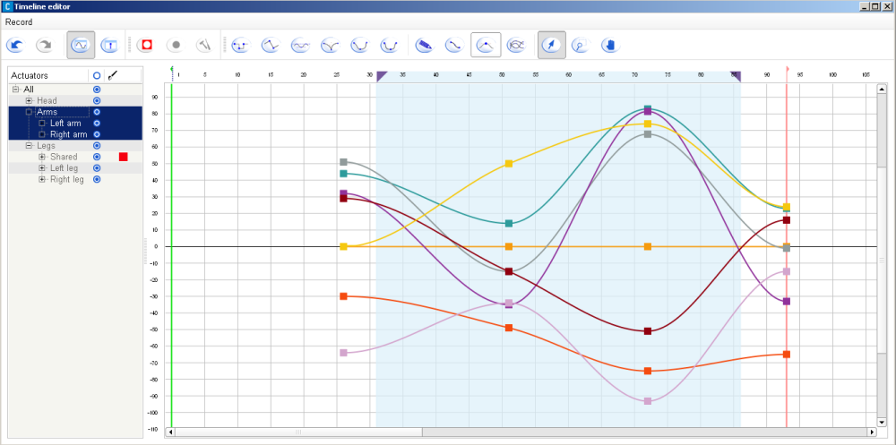Click the red playhead marker on timeline ruler

pyautogui.click(x=787, y=69)
